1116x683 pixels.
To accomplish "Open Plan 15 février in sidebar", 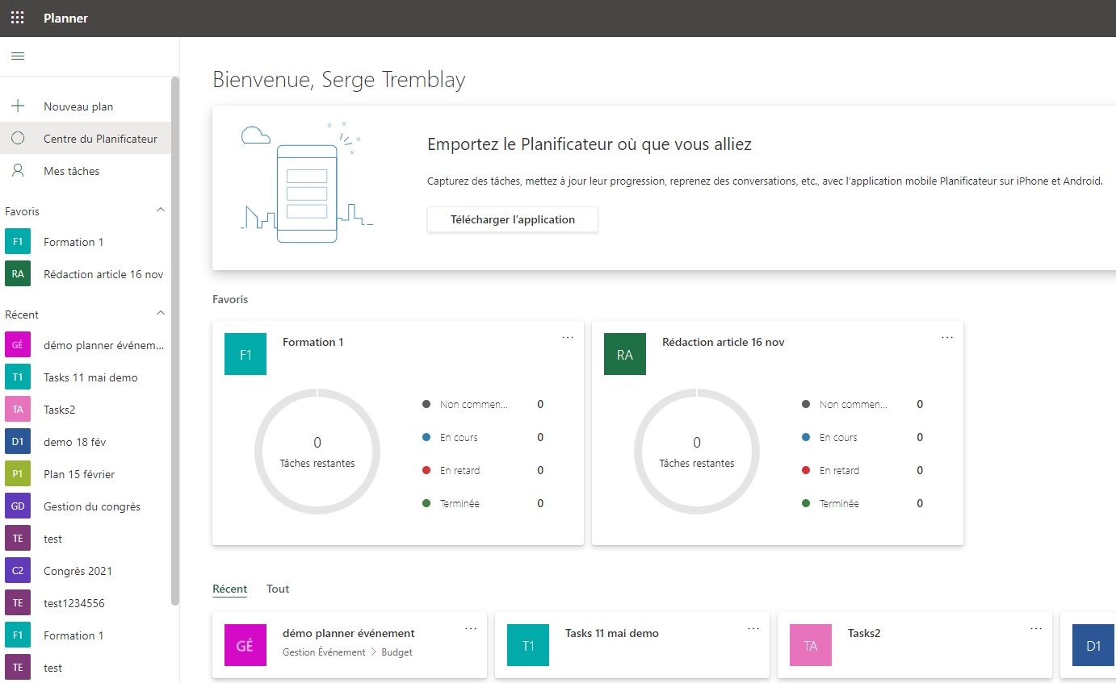I will [x=86, y=474].
